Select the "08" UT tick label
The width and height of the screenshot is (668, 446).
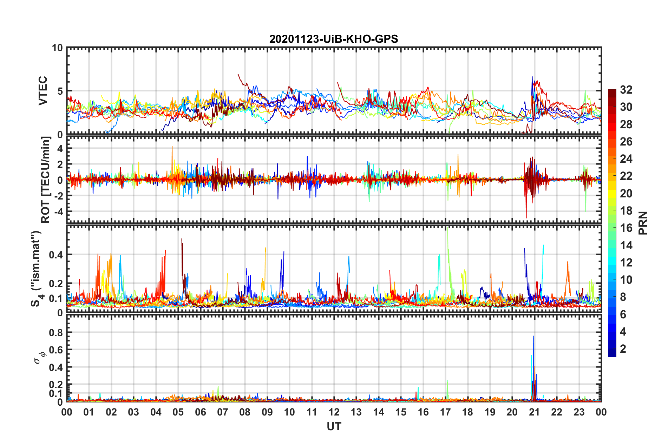pyautogui.click(x=245, y=412)
